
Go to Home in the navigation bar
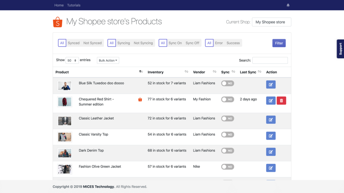[59, 5]
